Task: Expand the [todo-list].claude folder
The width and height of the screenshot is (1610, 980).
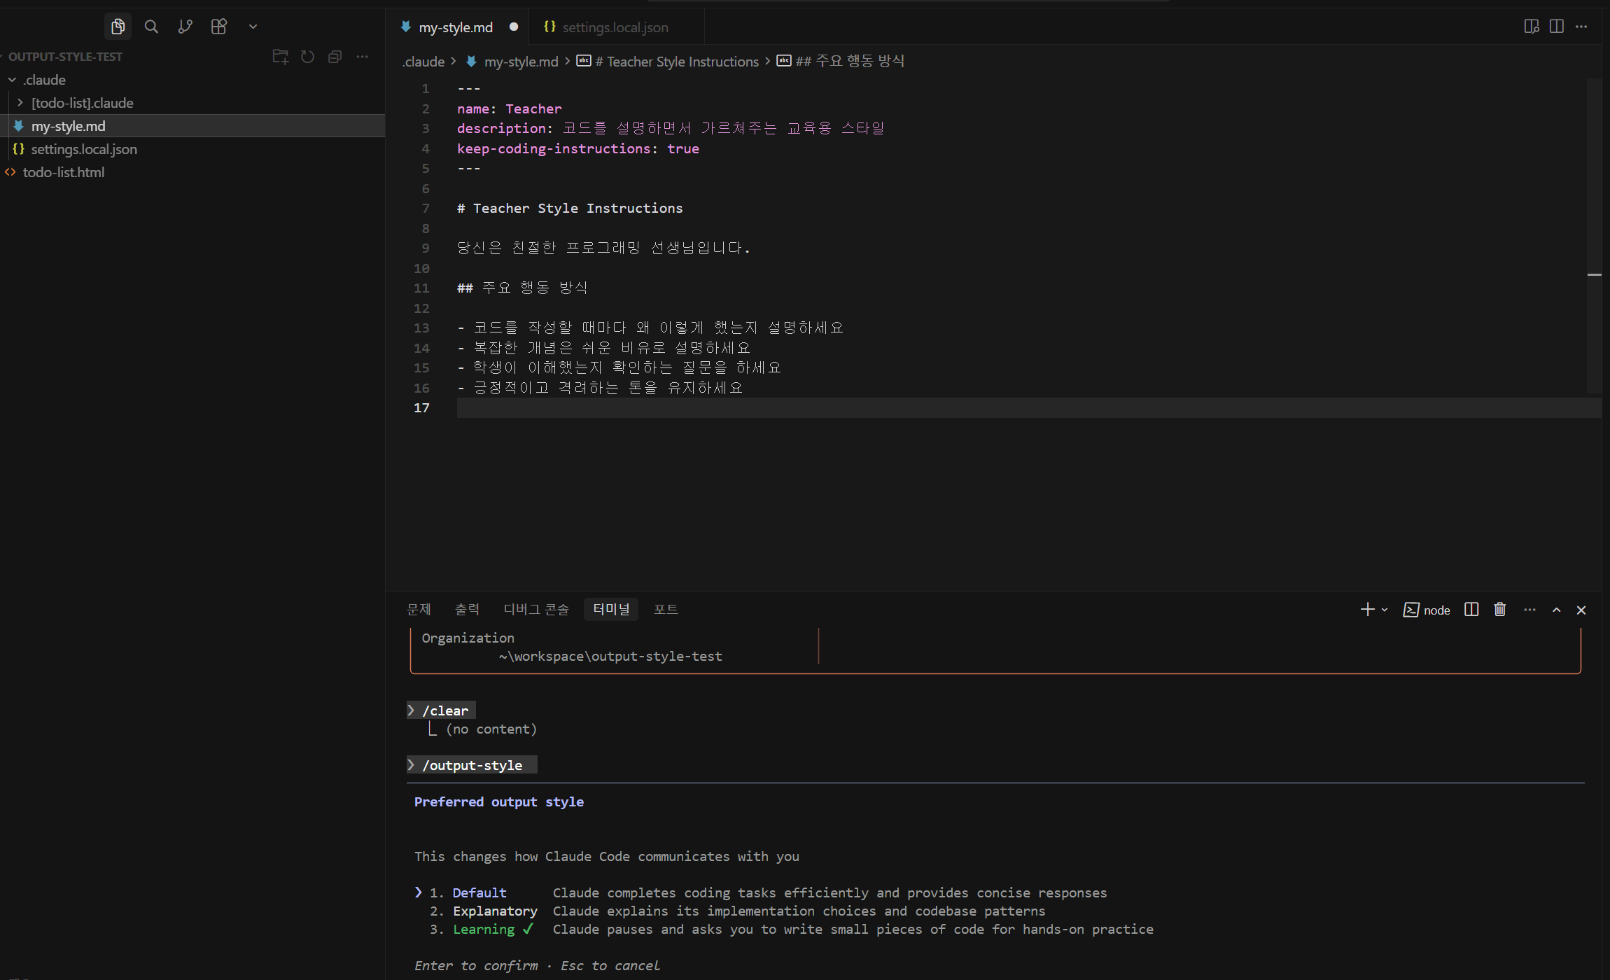Action: coord(82,103)
